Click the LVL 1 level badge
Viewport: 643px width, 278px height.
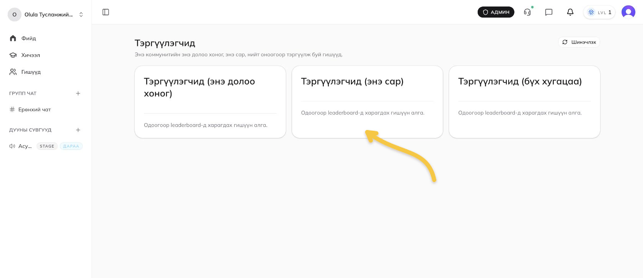coord(599,12)
